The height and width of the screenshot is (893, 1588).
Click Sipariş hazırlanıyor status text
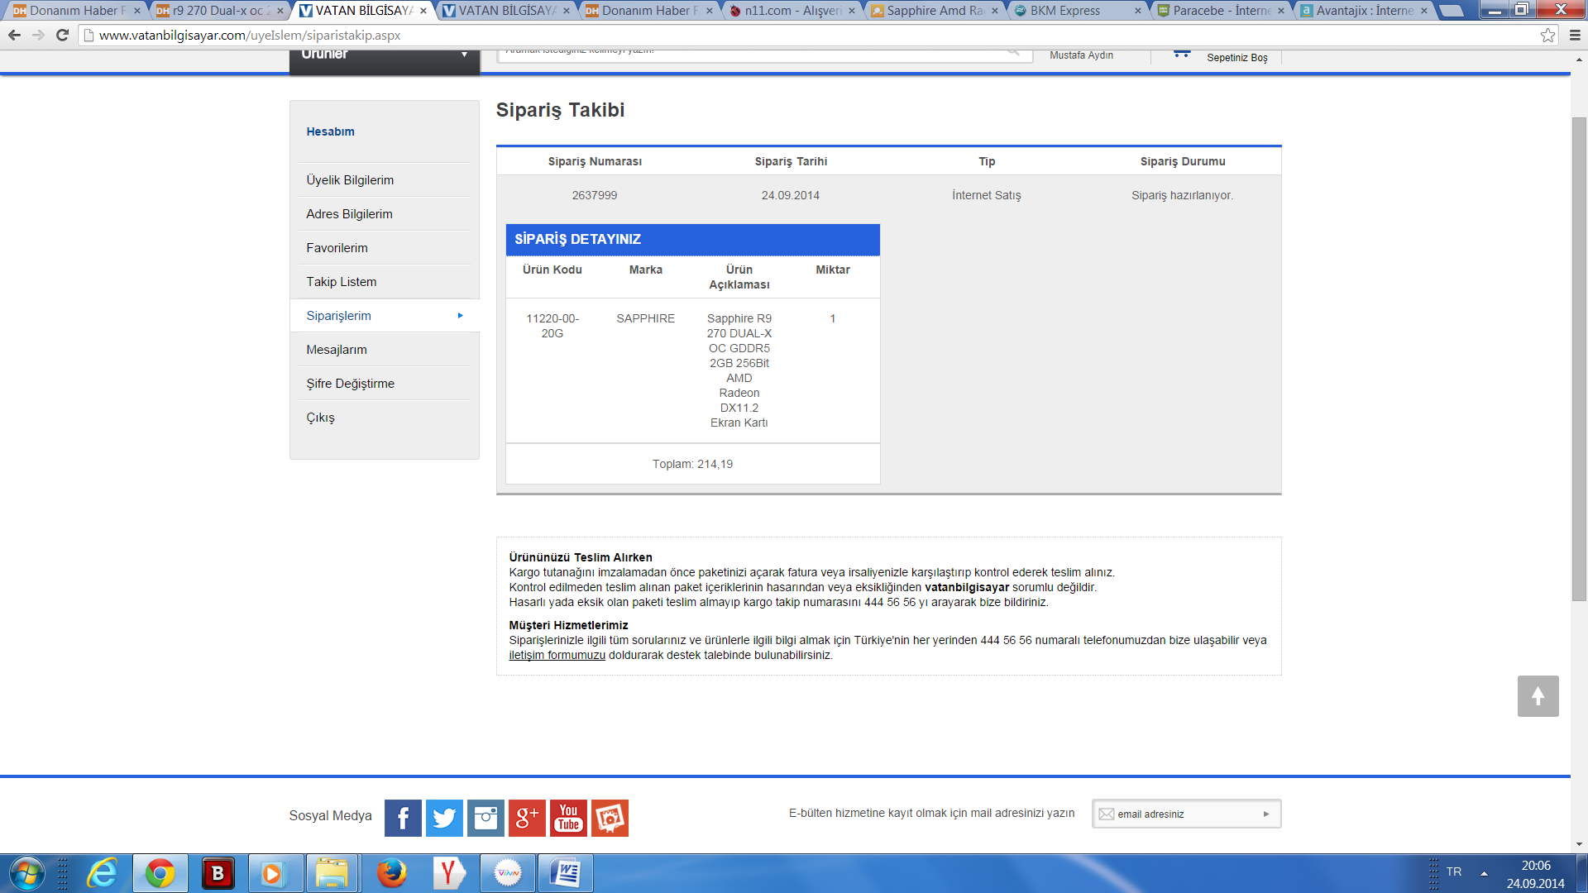pos(1182,195)
